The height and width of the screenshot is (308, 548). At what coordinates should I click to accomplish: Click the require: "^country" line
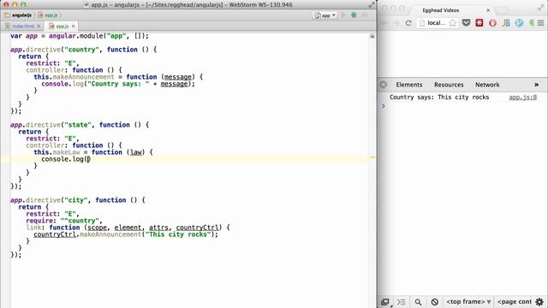64,221
